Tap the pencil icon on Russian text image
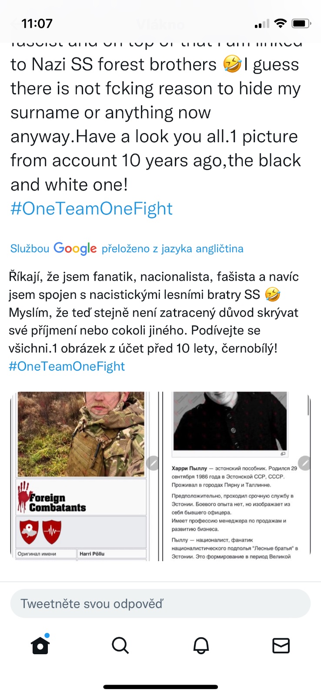Viewport: 321px width, 696px height. click(305, 463)
